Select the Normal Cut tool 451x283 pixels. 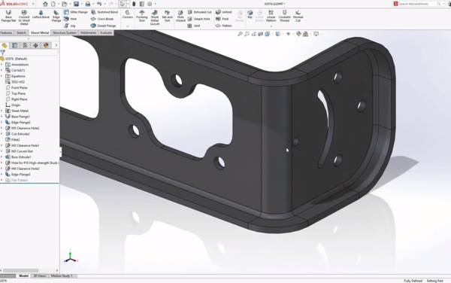click(298, 16)
